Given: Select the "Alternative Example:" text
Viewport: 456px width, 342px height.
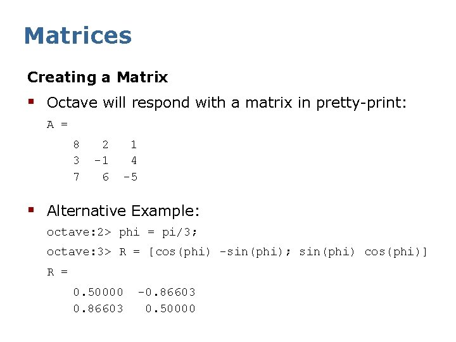Looking at the screenshot, I should (x=123, y=210).
